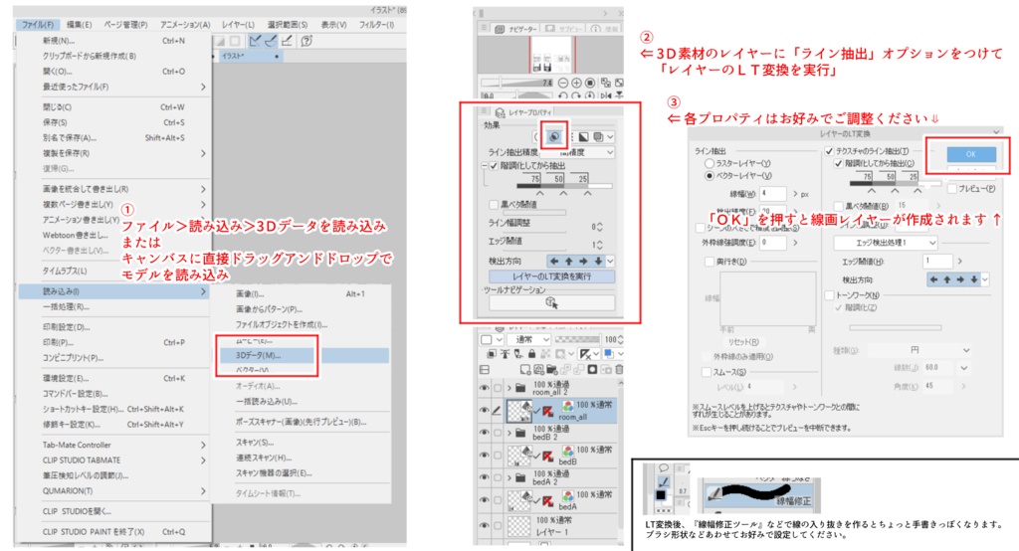Screen dimensions: 1019x551
Task: Click the red material icon on bedA layer
Action: tap(548, 501)
